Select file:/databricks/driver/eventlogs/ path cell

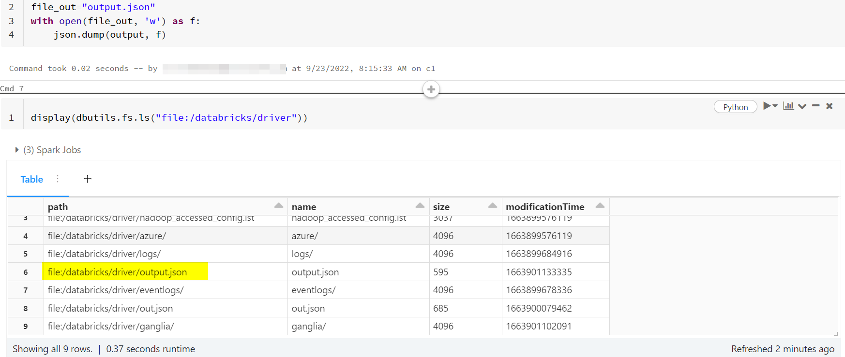(x=166, y=290)
